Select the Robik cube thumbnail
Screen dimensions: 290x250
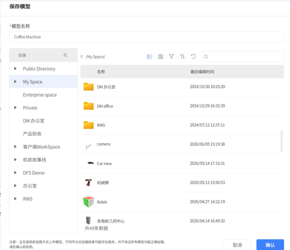pos(88,202)
